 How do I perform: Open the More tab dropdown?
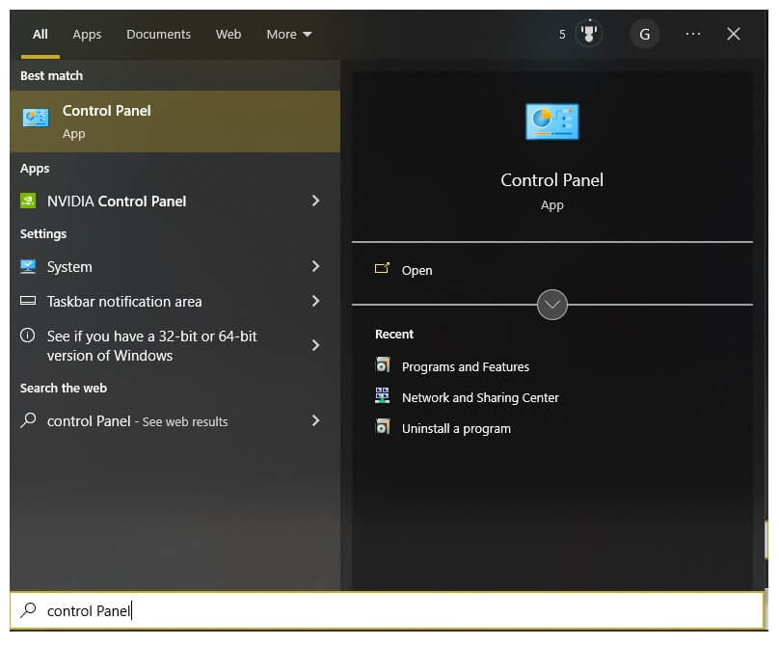(x=288, y=34)
